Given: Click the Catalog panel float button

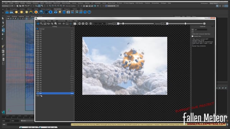Looking at the screenshot, I should tap(72, 27).
